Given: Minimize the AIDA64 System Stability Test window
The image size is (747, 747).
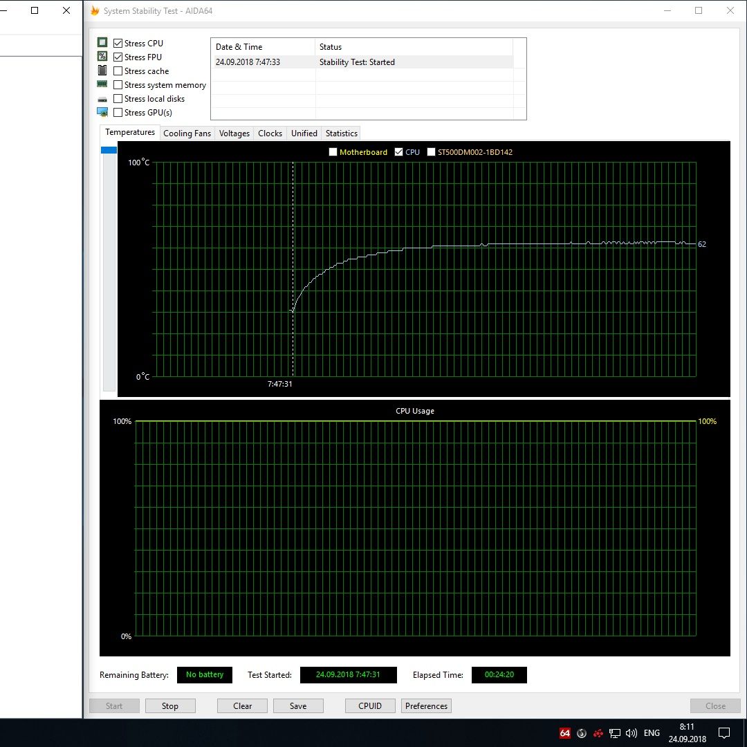Looking at the screenshot, I should click(667, 10).
